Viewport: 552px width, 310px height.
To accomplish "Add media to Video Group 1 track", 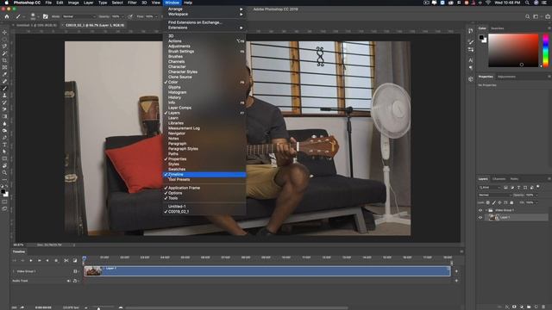I will tap(456, 271).
